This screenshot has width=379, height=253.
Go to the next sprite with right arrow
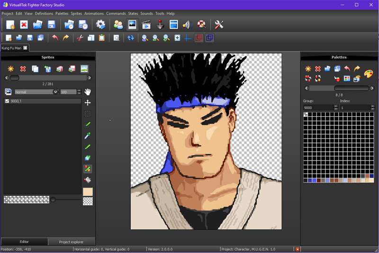click(90, 78)
